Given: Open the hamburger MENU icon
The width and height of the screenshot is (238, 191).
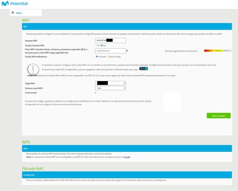Looking at the screenshot, I should tap(13, 13).
